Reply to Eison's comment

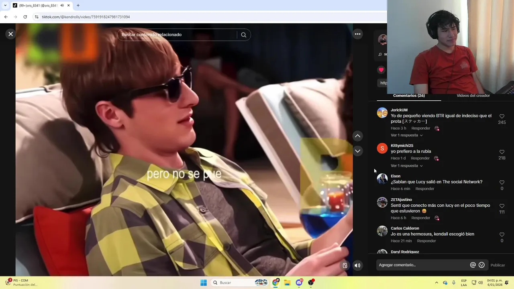pyautogui.click(x=424, y=189)
